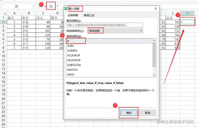Viewport: 198px width, 128px height.
Task: Click the Name Box showing IF
Action: click(x=17, y=6)
